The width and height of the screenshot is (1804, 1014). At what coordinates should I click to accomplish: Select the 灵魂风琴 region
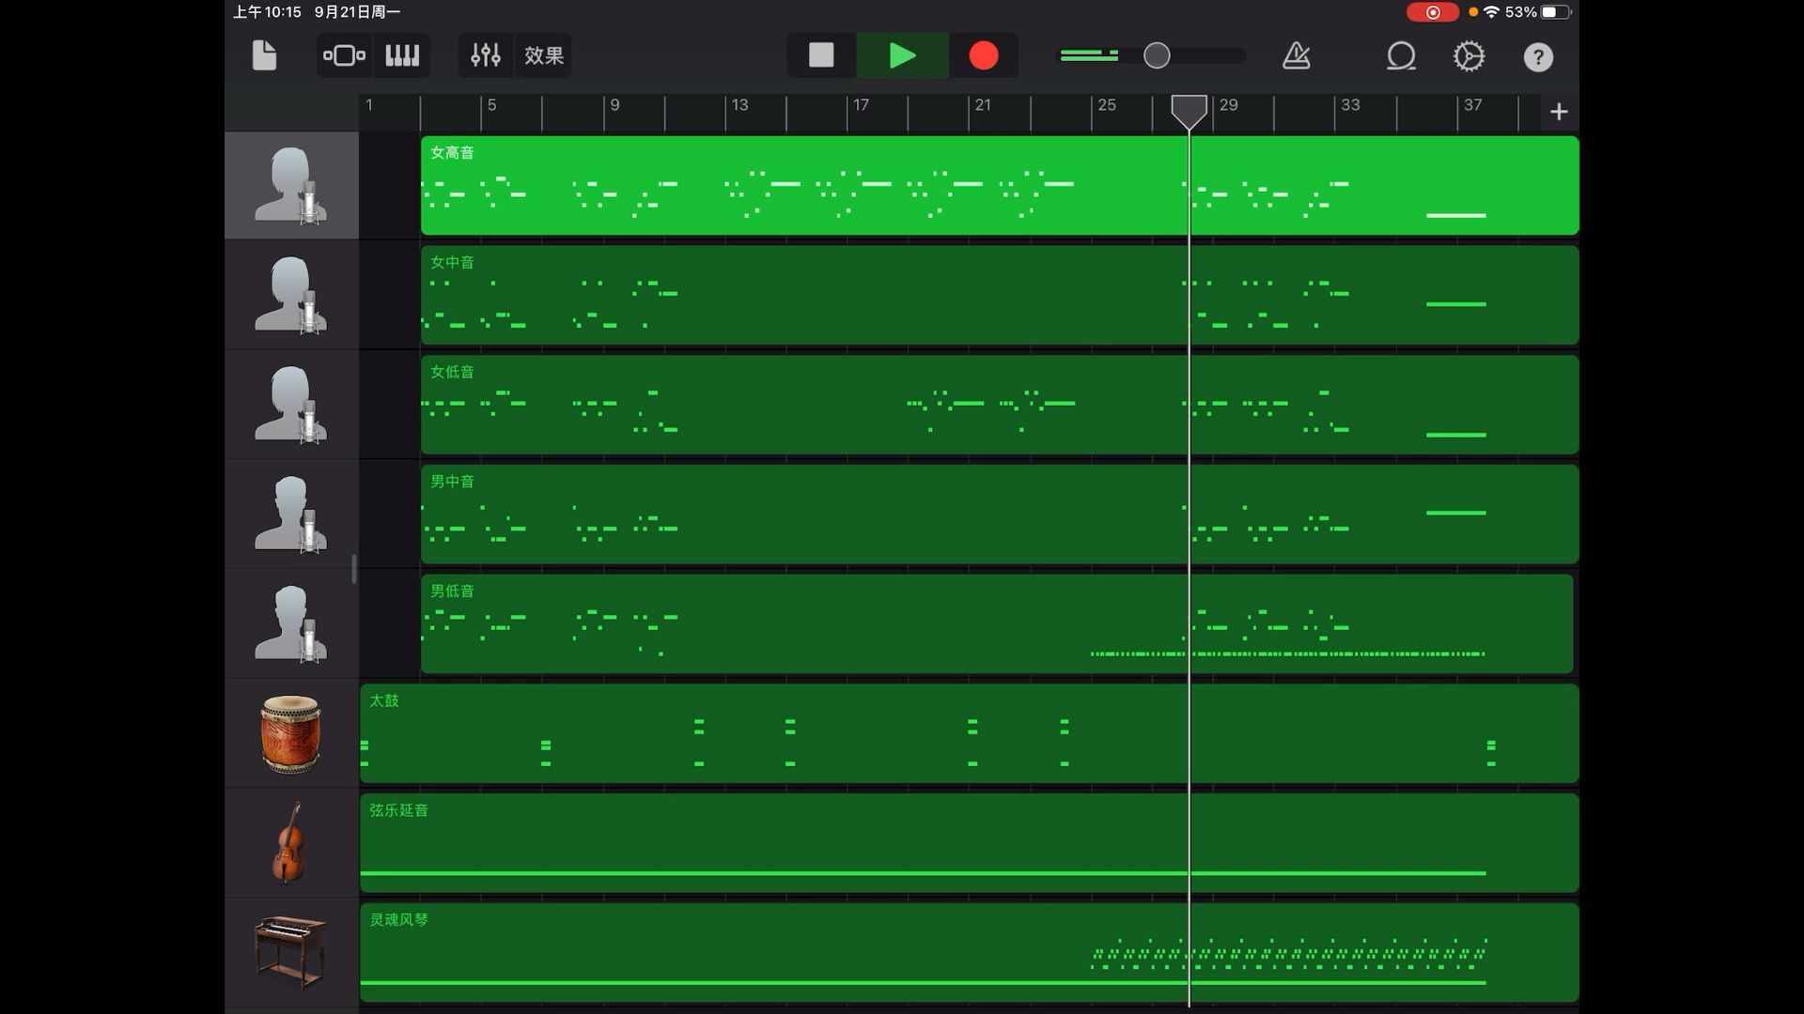[970, 953]
